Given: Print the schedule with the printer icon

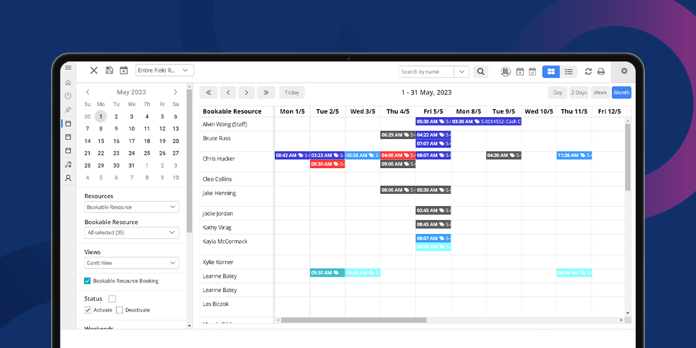Looking at the screenshot, I should click(x=601, y=72).
